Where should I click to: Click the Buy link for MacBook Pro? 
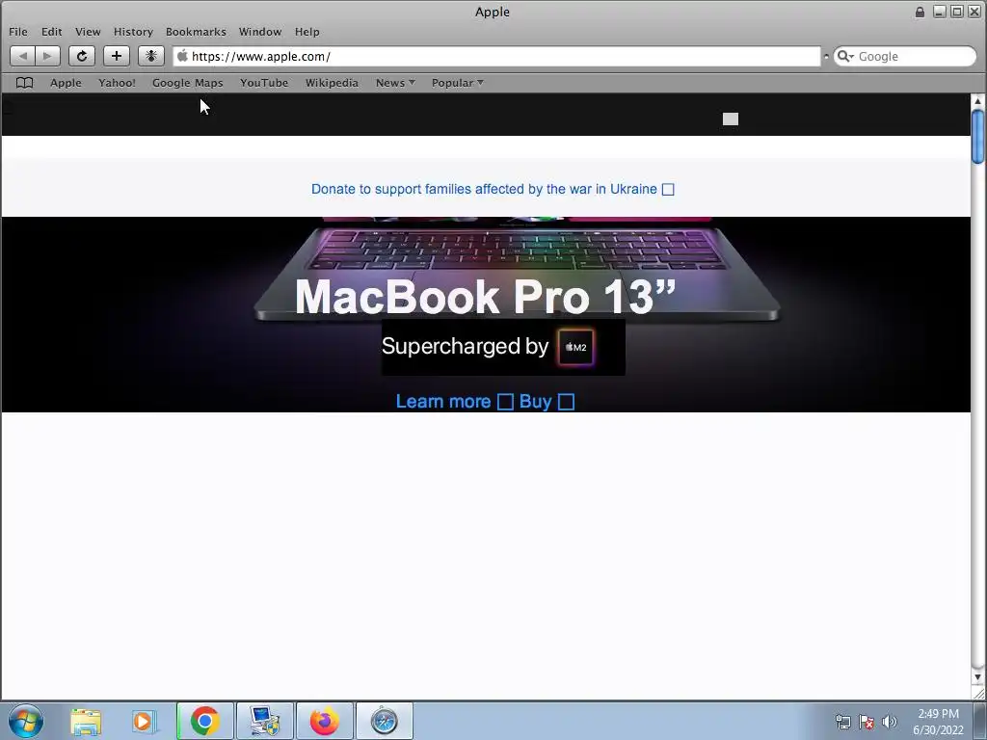click(547, 402)
